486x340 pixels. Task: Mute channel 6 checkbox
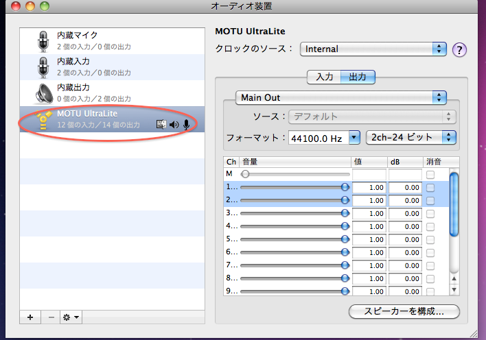(430, 253)
